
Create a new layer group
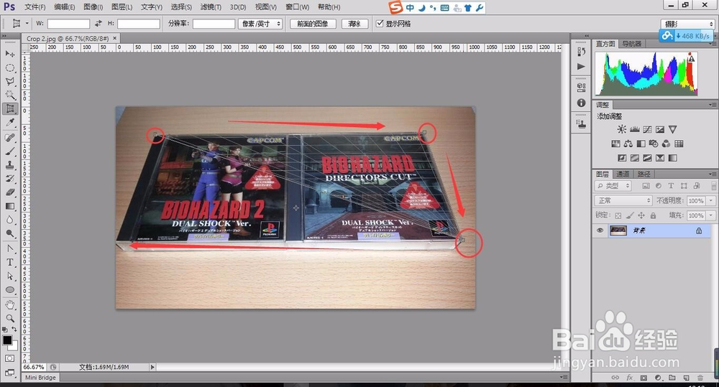pyautogui.click(x=672, y=378)
